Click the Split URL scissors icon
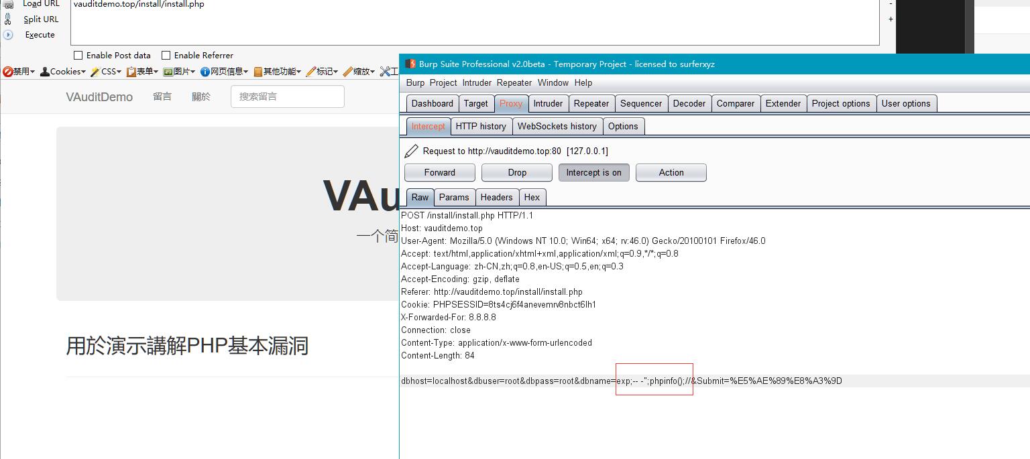 [x=8, y=19]
